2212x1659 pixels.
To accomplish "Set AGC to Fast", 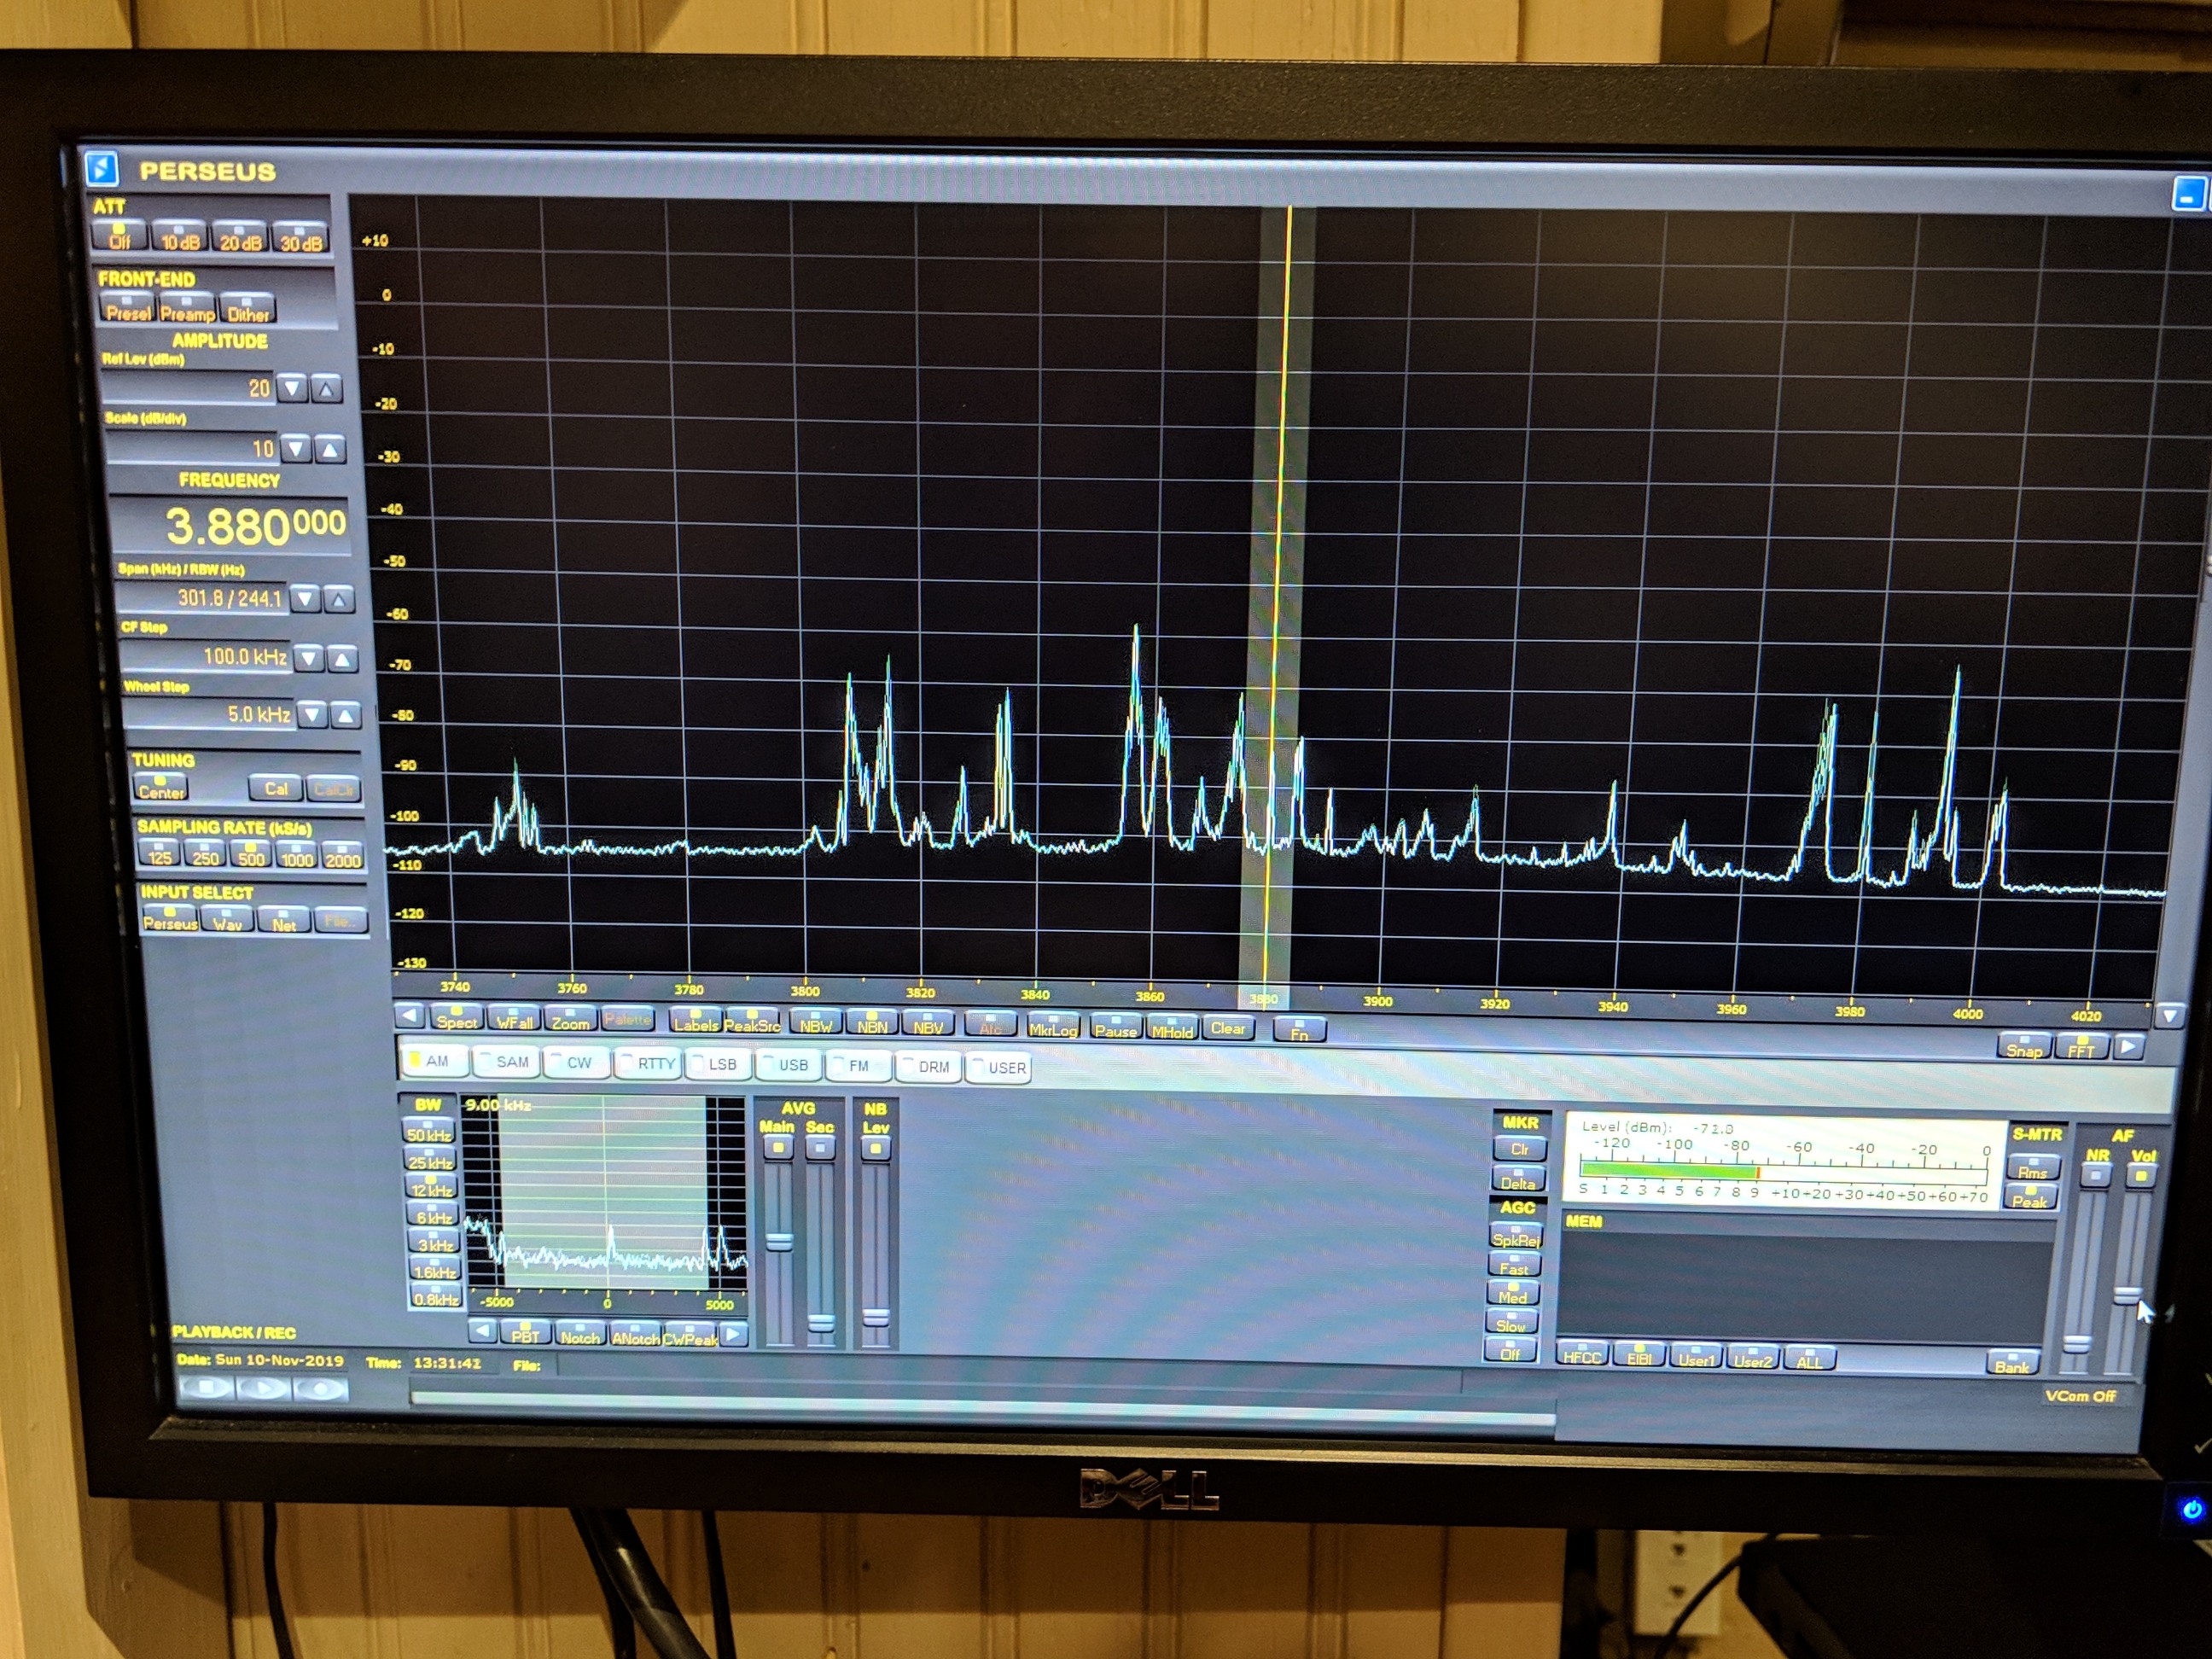I will click(x=1514, y=1266).
